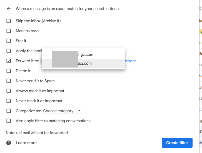Check the Mark as read option
The height and width of the screenshot is (153, 202).
(9, 31)
